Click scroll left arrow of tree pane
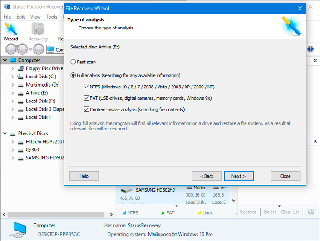 [x=4, y=214]
